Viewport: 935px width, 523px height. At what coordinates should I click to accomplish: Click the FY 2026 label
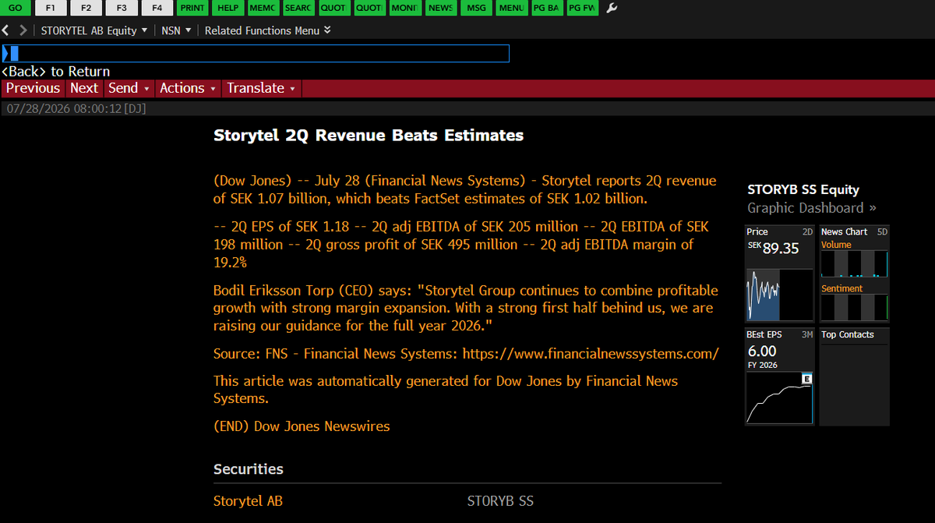[764, 365]
